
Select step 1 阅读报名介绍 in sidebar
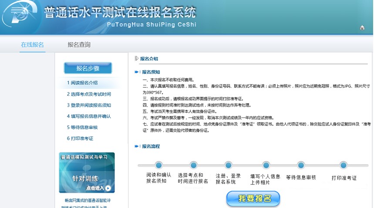[x=82, y=83]
